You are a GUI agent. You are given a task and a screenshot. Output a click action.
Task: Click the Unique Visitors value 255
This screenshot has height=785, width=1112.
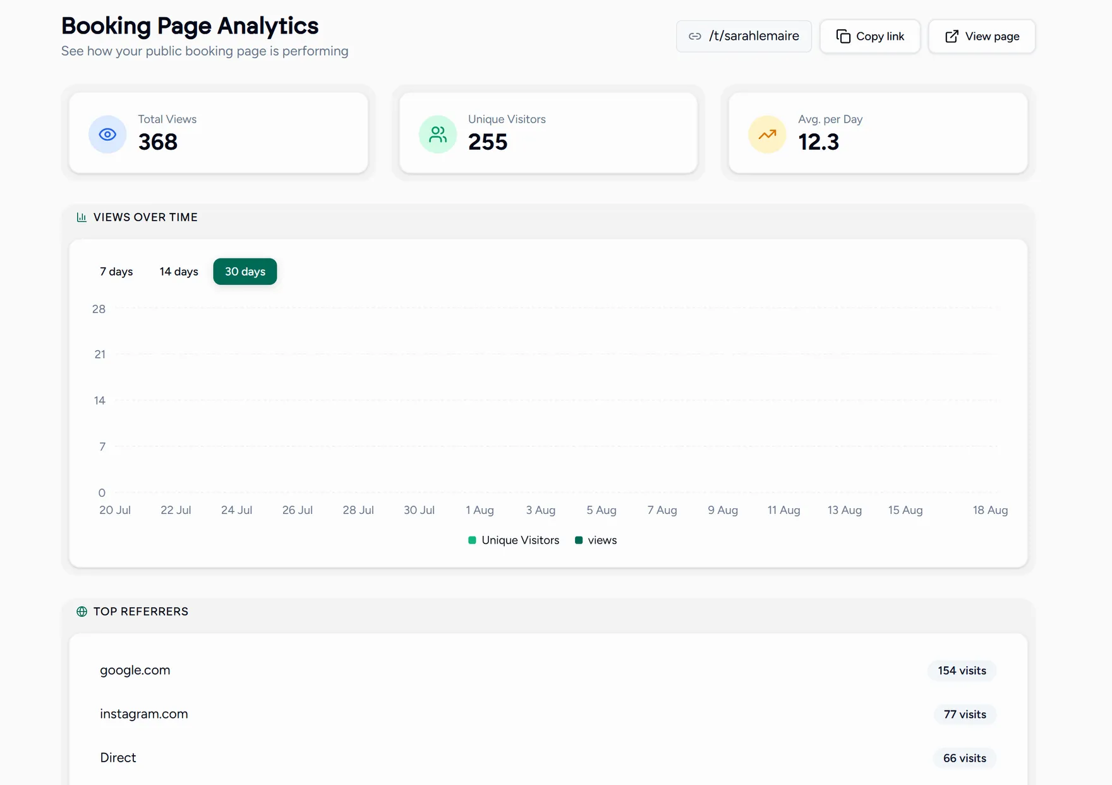coord(488,142)
